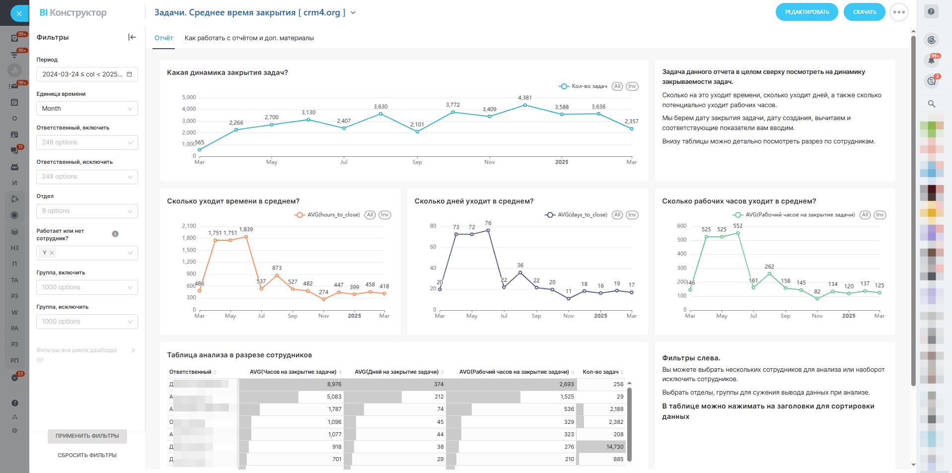The width and height of the screenshot is (952, 473).
Task: Toggle All series in Кол-во задач legend
Action: (617, 86)
